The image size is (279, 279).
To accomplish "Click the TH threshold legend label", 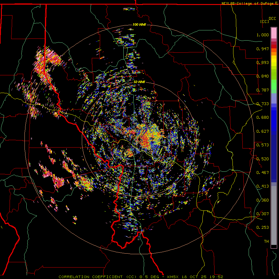I will [x=266, y=241].
